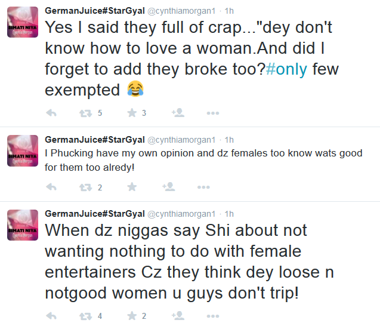Follow user from the "#only few exempted" tweet

tap(177, 113)
